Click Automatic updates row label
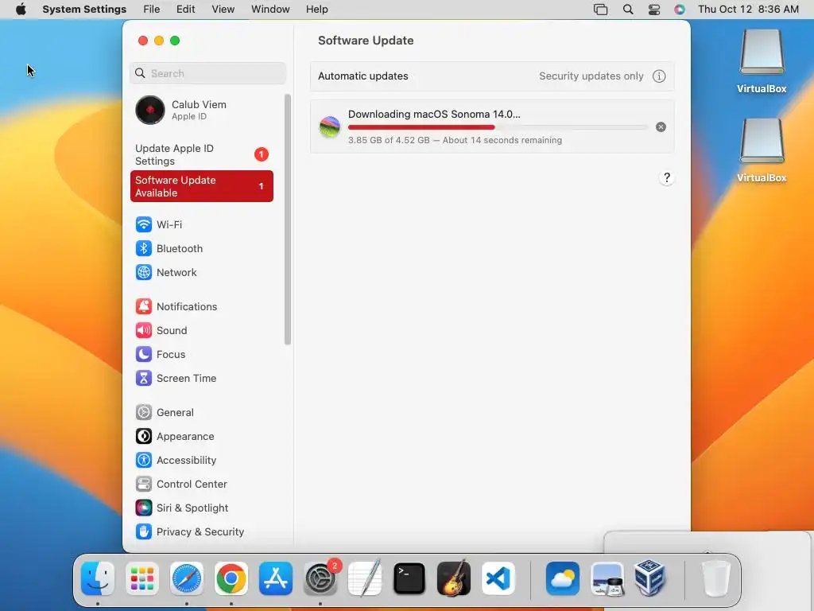 (362, 76)
